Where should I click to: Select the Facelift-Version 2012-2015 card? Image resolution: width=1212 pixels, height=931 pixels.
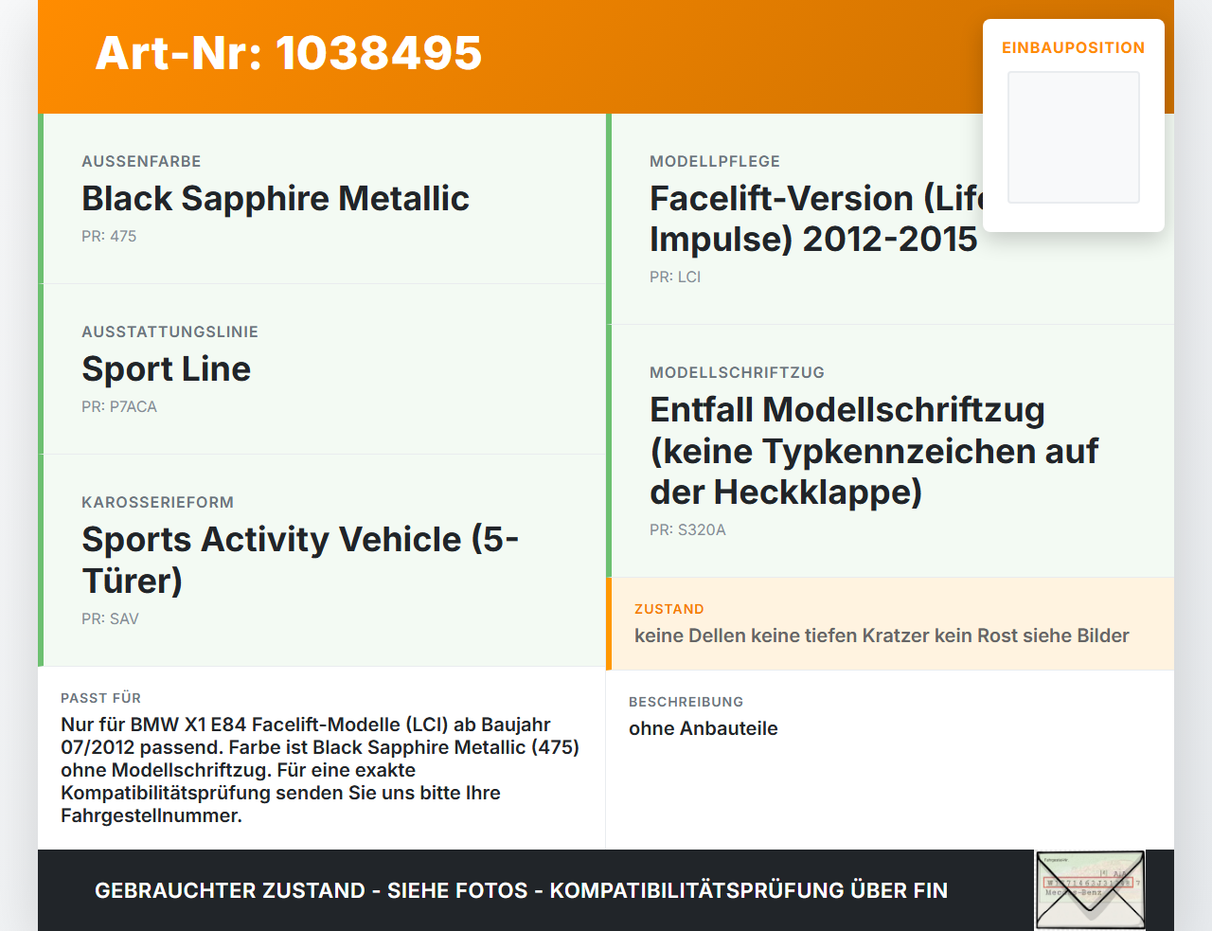[x=890, y=219]
